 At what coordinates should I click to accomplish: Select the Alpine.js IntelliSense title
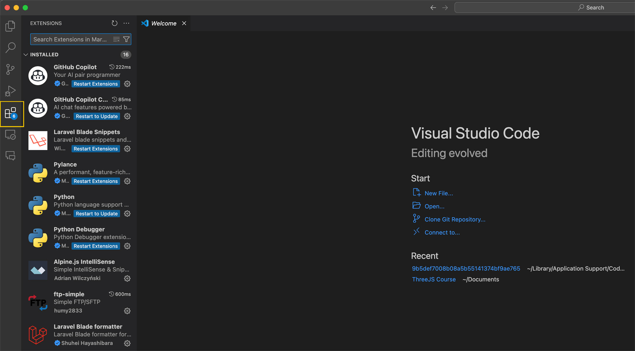(x=84, y=262)
